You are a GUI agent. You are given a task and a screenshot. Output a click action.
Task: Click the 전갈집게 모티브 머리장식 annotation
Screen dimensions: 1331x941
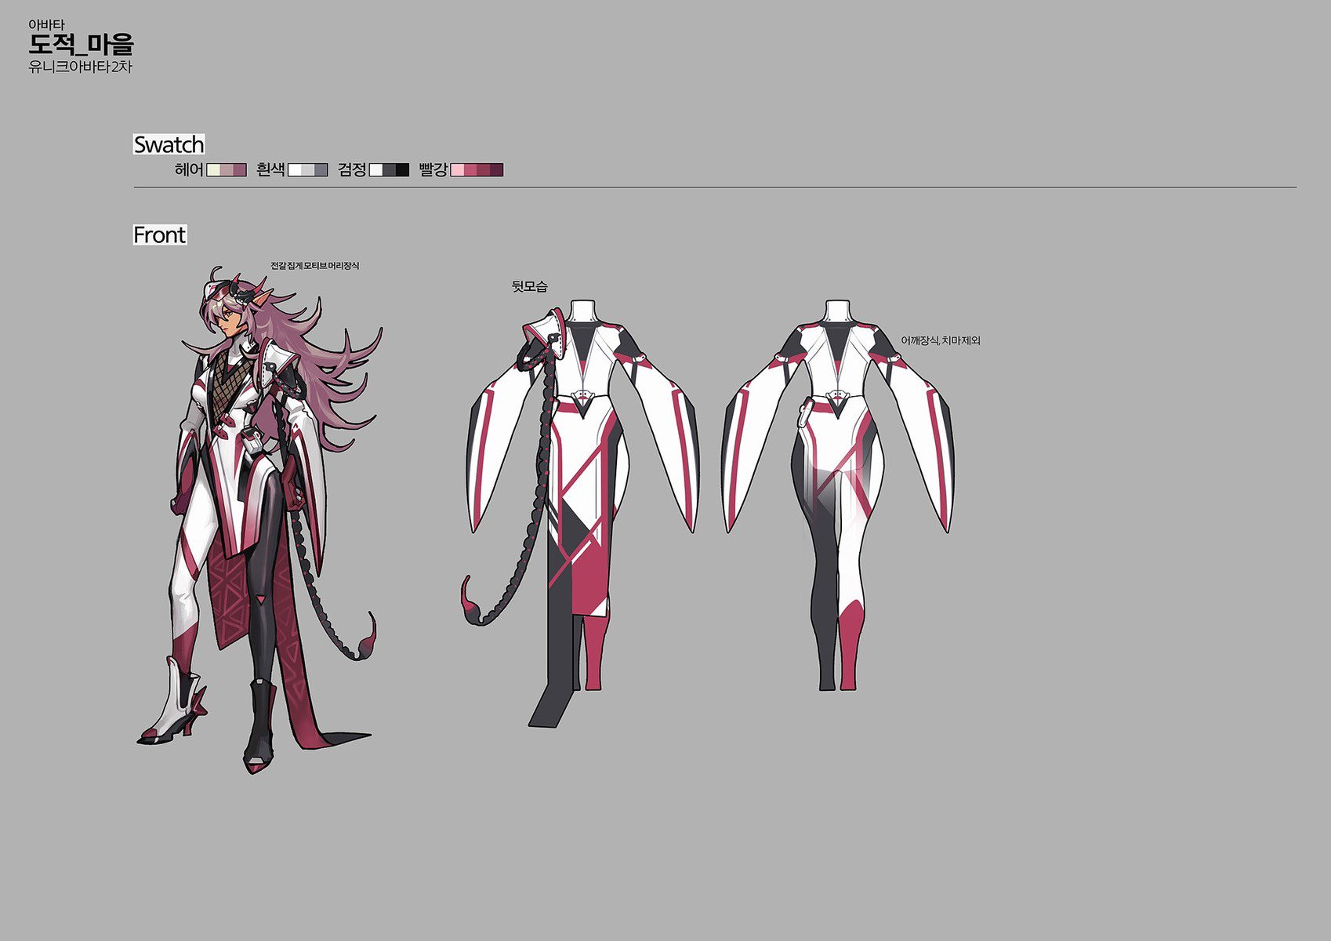[315, 266]
